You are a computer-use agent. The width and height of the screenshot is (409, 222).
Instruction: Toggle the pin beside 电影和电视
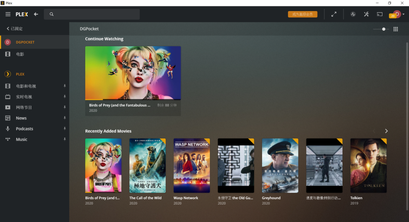click(x=65, y=86)
